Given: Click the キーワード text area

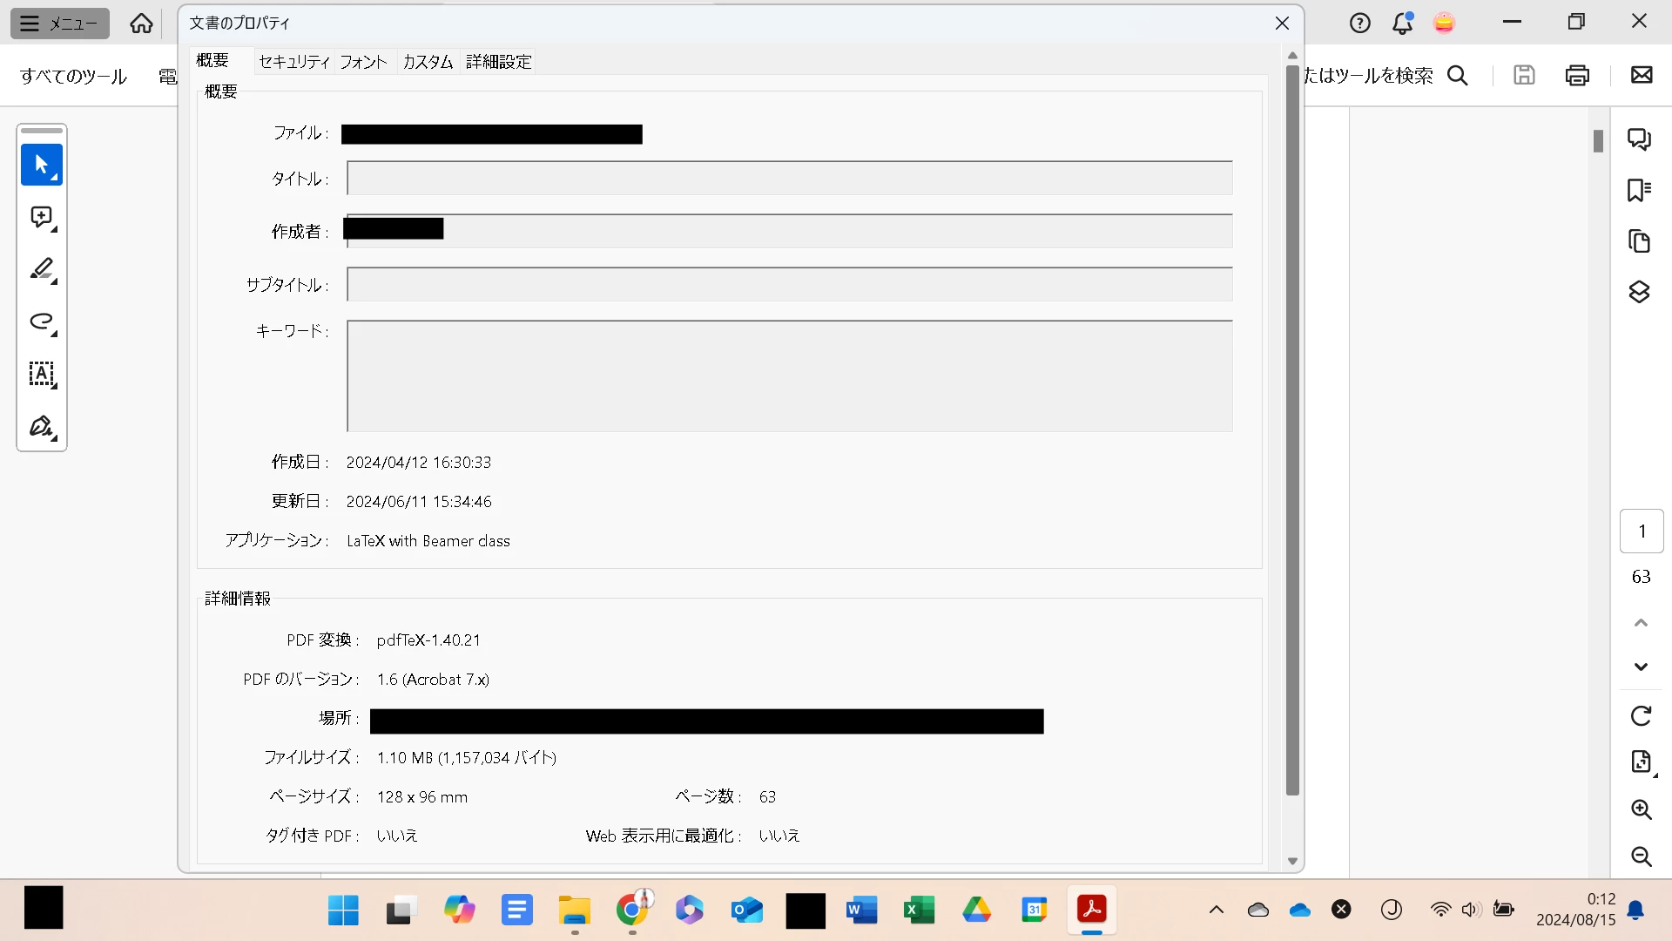Looking at the screenshot, I should [789, 376].
